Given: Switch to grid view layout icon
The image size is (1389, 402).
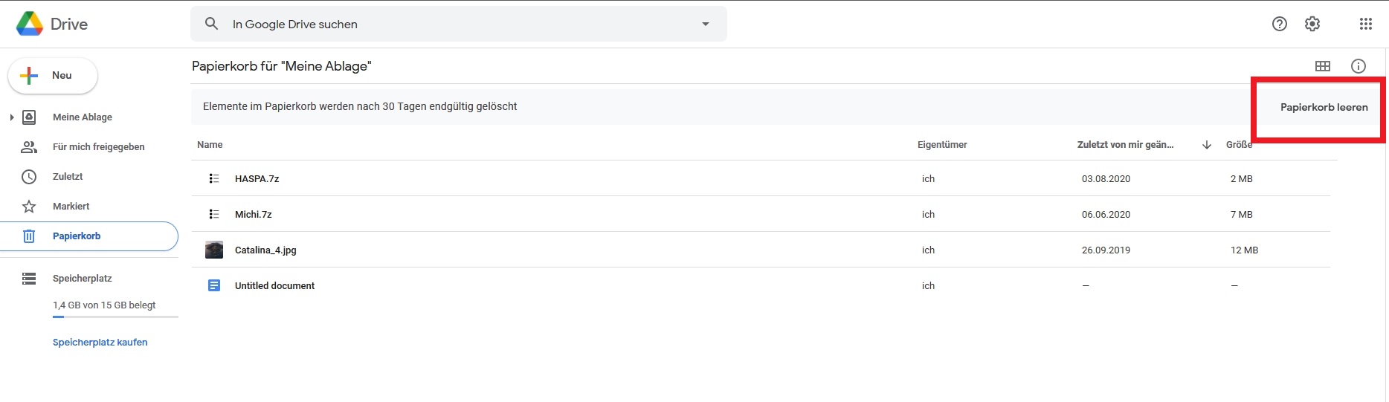Looking at the screenshot, I should coord(1322,66).
